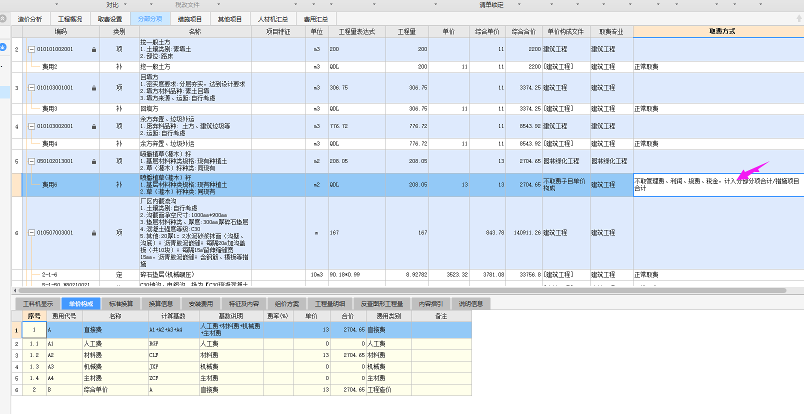Click the 综合单价 row in bottom table
The width and height of the screenshot is (804, 414).
point(241,389)
